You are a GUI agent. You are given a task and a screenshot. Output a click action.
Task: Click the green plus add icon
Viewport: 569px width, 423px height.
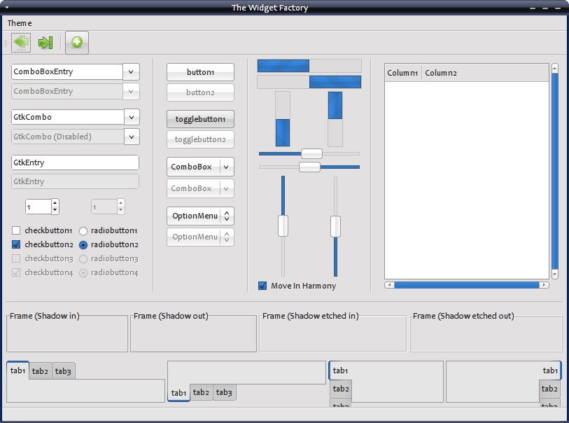pyautogui.click(x=77, y=43)
